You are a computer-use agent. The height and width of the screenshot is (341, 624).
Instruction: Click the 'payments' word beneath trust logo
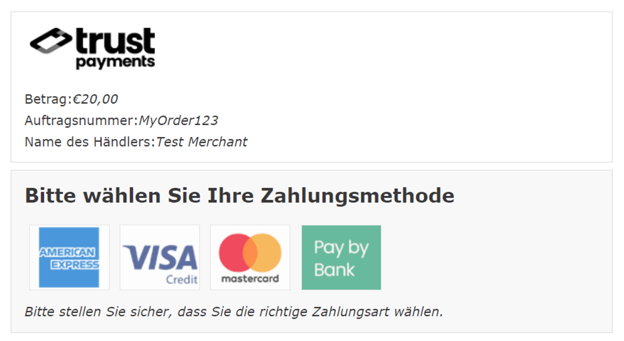pyautogui.click(x=116, y=62)
